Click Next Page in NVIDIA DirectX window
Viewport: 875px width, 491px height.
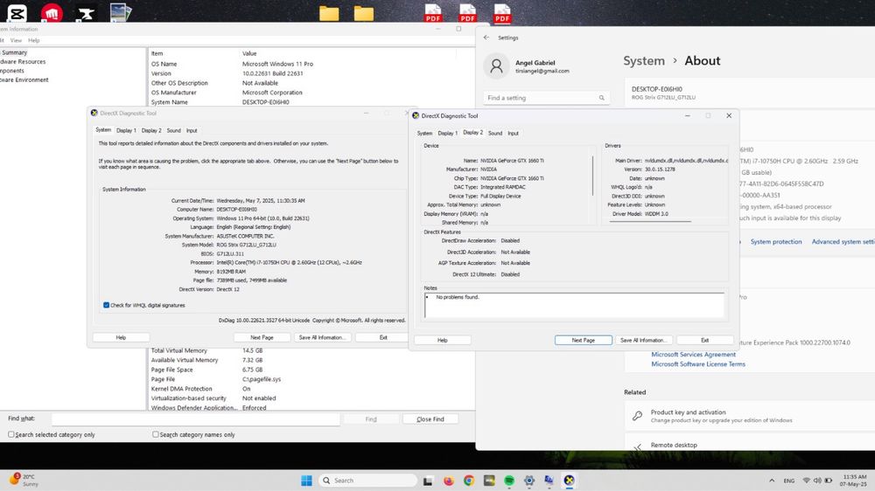coord(583,340)
